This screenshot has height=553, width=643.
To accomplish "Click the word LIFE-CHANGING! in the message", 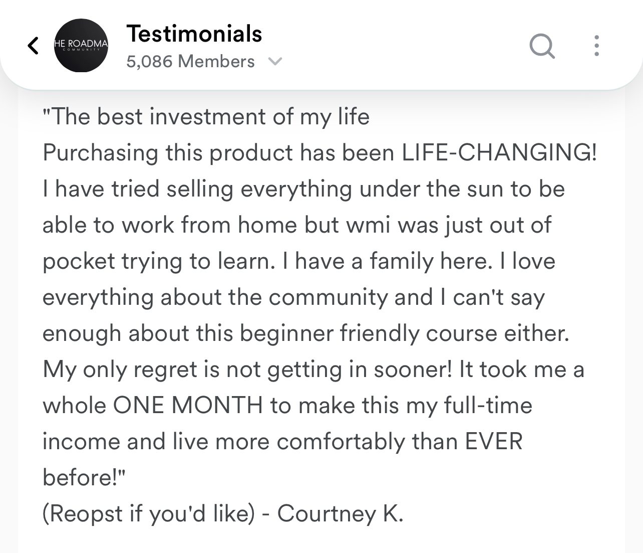I will 499,153.
